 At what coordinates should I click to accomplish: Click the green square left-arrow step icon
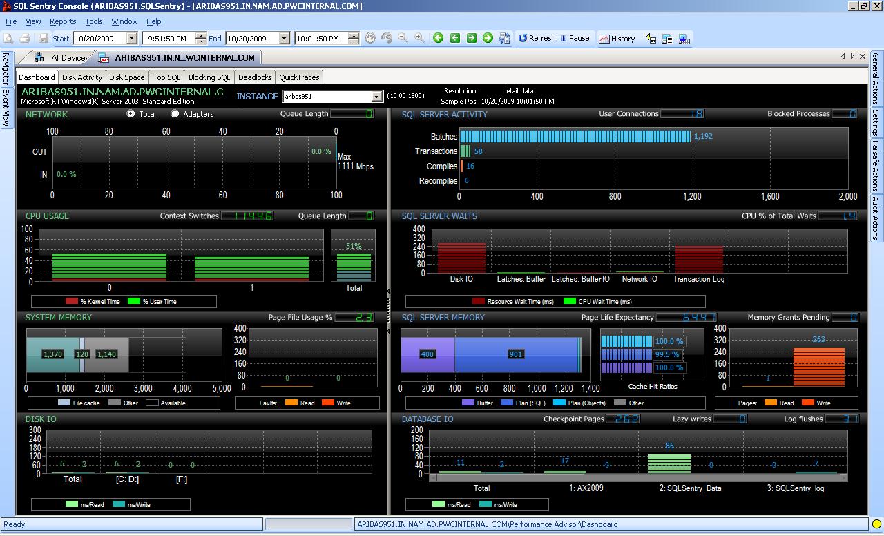coord(455,39)
